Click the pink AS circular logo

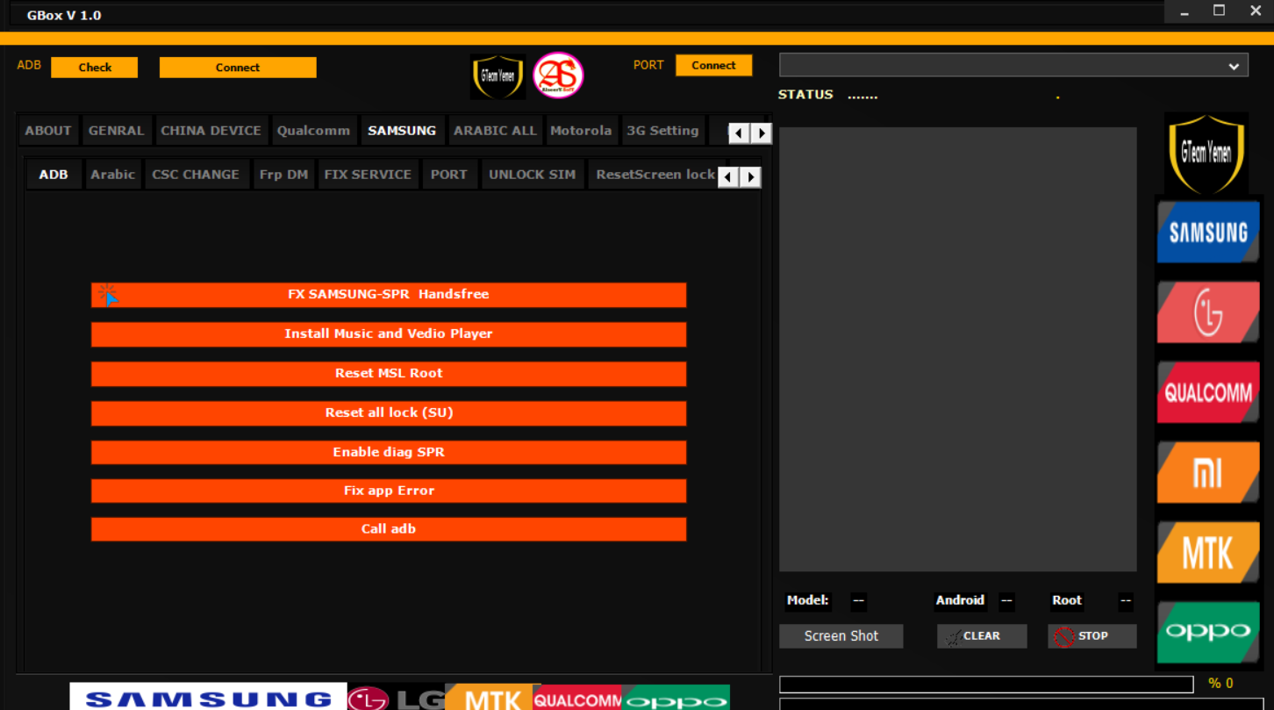coord(558,76)
